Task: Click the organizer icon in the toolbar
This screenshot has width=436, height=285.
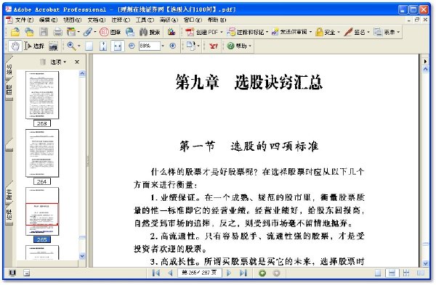Action: (71, 32)
